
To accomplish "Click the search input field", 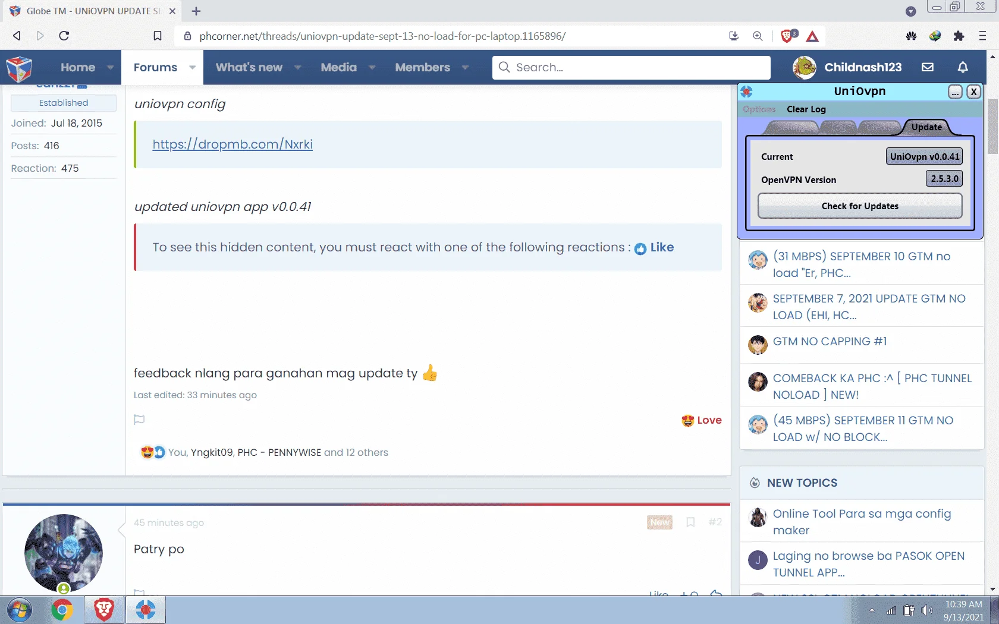I will 632,67.
